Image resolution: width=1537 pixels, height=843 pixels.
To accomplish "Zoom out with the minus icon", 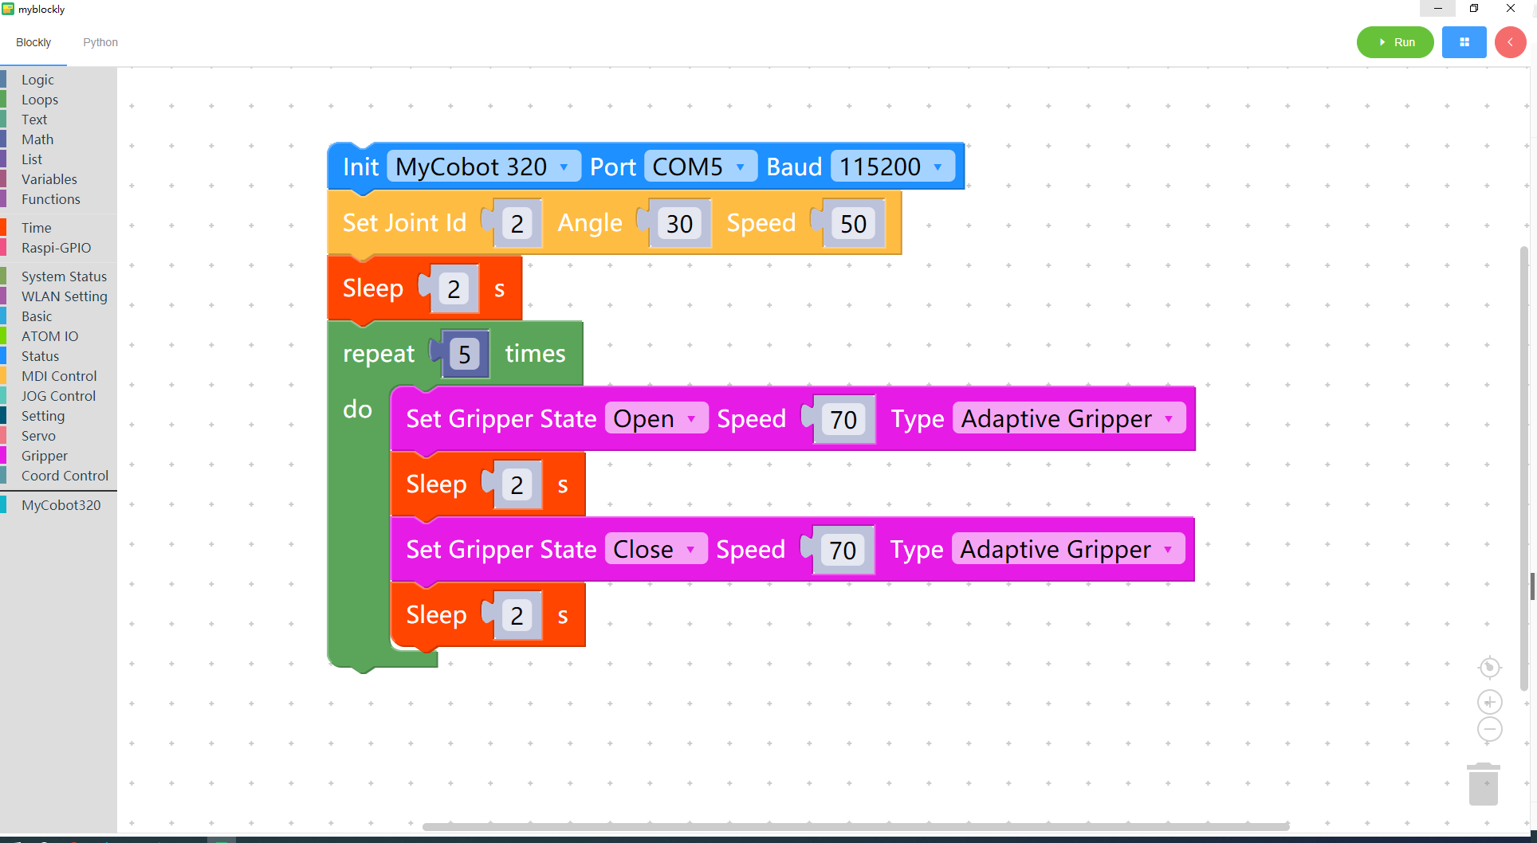I will pos(1489,729).
